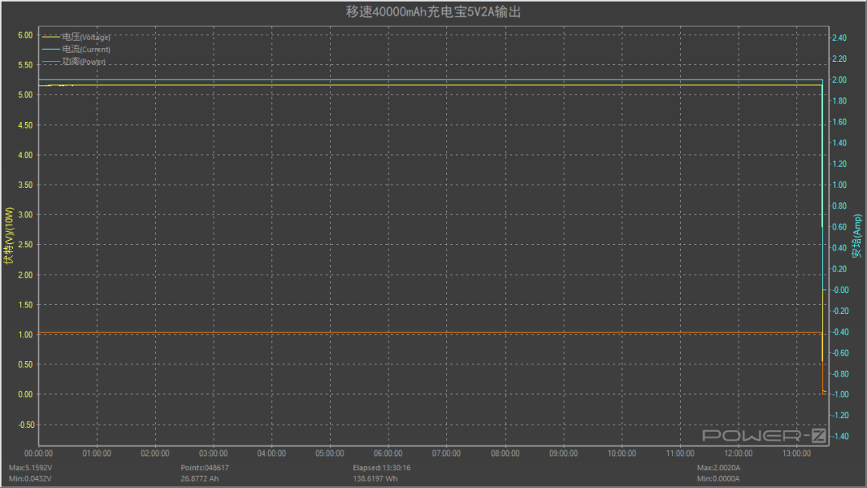Screen dimensions: 867x488
Task: Click the Points:048617 status value
Action: [205, 468]
